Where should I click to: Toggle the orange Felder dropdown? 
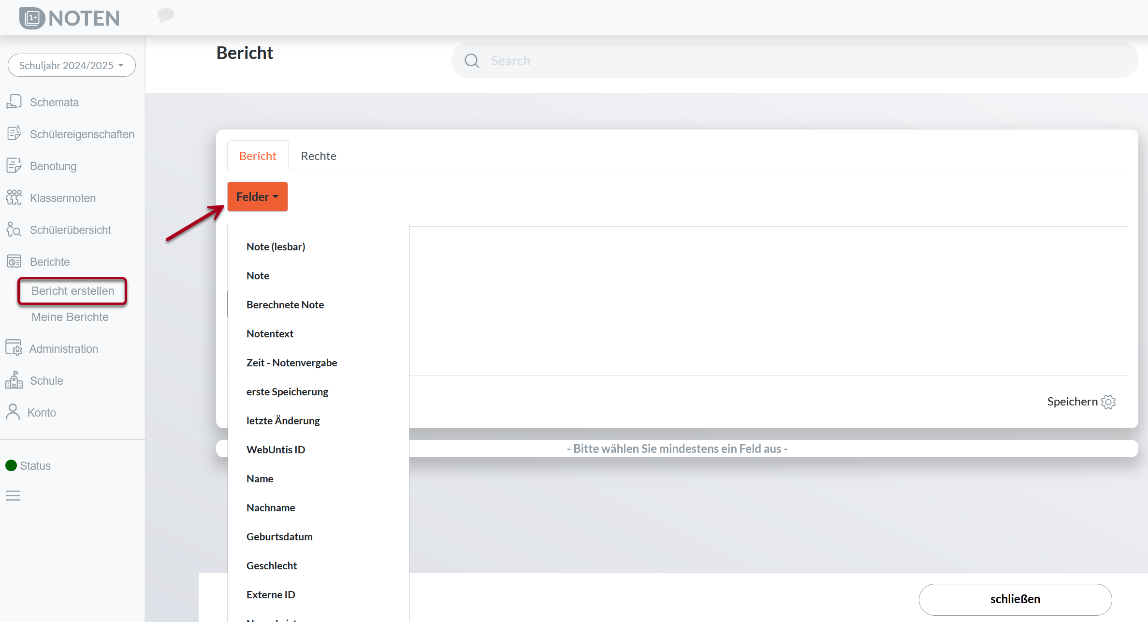(x=257, y=197)
